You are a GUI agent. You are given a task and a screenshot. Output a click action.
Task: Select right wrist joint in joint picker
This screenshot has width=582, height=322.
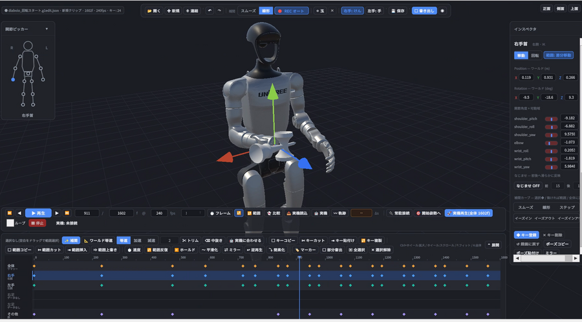click(x=13, y=79)
